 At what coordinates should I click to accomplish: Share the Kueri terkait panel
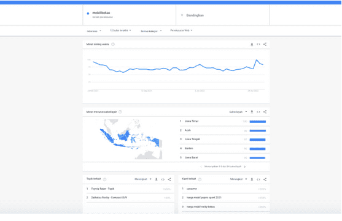[x=265, y=179]
